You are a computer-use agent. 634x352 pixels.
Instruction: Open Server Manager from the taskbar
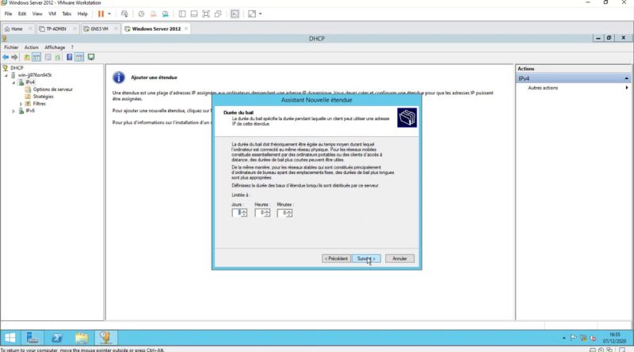tap(32, 338)
